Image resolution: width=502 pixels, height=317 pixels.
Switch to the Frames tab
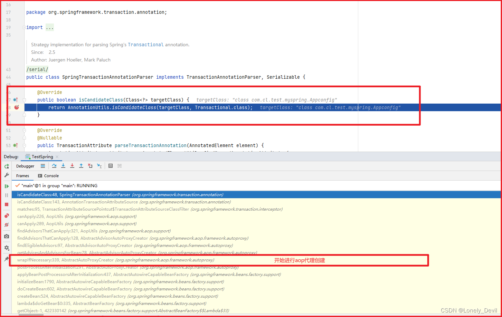[23, 176]
